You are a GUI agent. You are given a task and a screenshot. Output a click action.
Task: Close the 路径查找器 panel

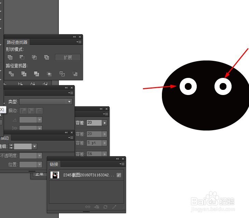[80, 37]
